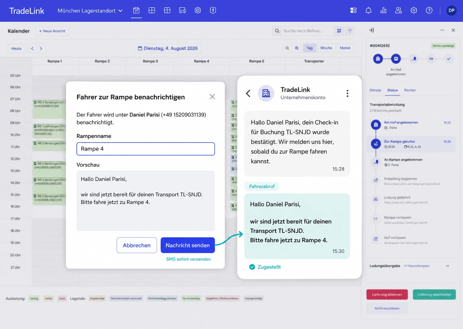The height and width of the screenshot is (329, 463).
Task: Switch to Tag calendar view
Action: coord(309,48)
